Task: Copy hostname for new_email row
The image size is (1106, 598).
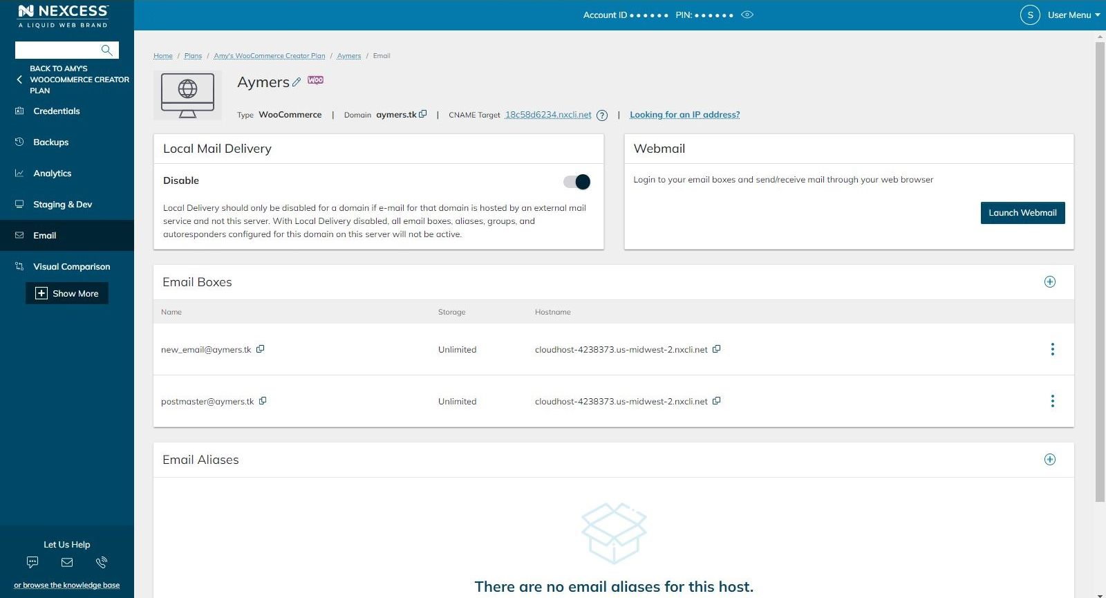Action: [717, 349]
